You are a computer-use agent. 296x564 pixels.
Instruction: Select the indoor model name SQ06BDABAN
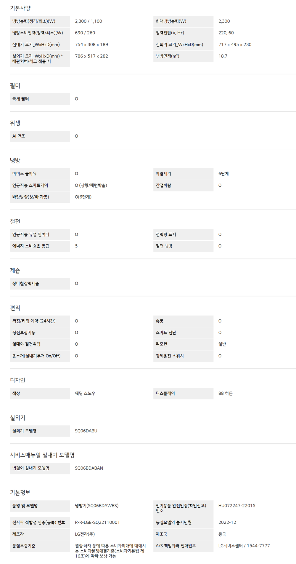89,468
